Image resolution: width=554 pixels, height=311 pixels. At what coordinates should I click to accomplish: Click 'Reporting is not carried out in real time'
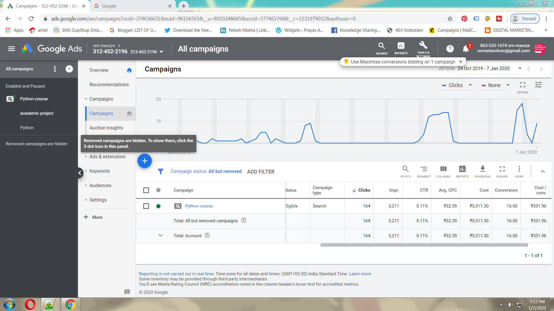176,274
